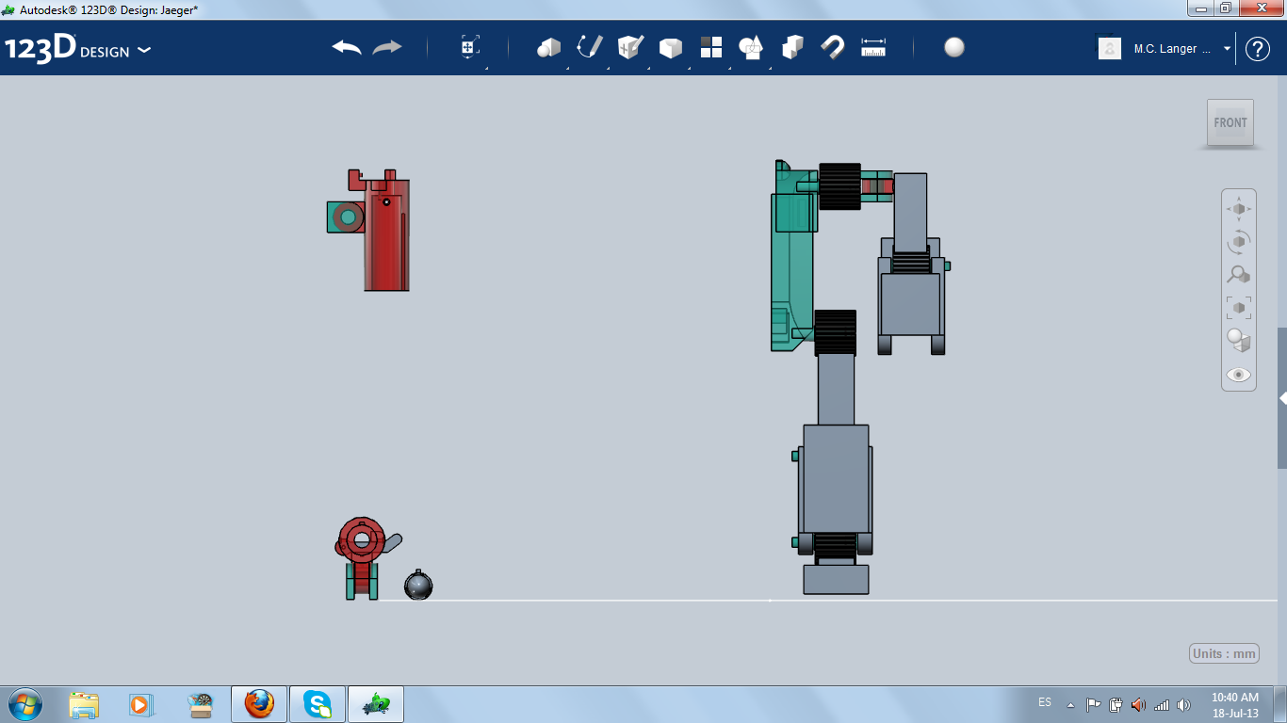
Task: Select the Zoom magnifier tool
Action: [x=1239, y=275]
